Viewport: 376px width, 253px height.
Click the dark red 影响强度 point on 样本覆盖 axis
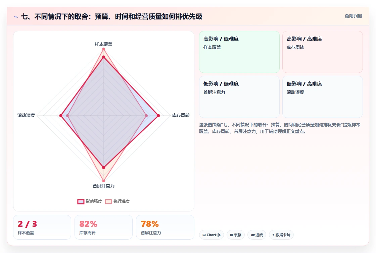coord(104,57)
